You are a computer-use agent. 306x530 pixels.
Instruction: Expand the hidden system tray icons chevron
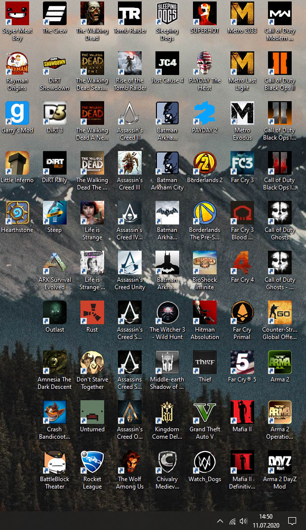coord(220,521)
